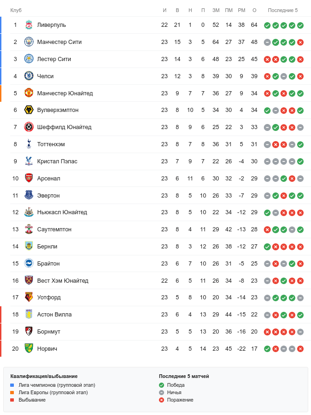Click the Liverpool club crest icon
Screen dimensions: 311x415
(29, 25)
